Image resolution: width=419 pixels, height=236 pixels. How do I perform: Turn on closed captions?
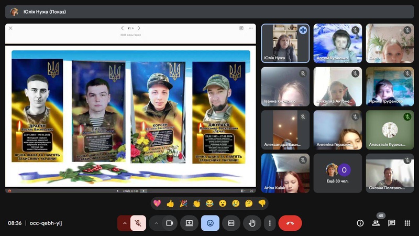[x=231, y=223]
